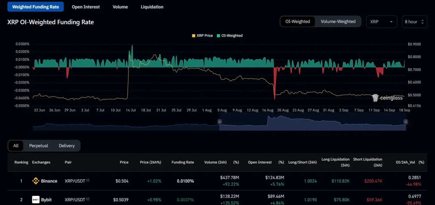Switch to the Open Interest tab

click(86, 7)
